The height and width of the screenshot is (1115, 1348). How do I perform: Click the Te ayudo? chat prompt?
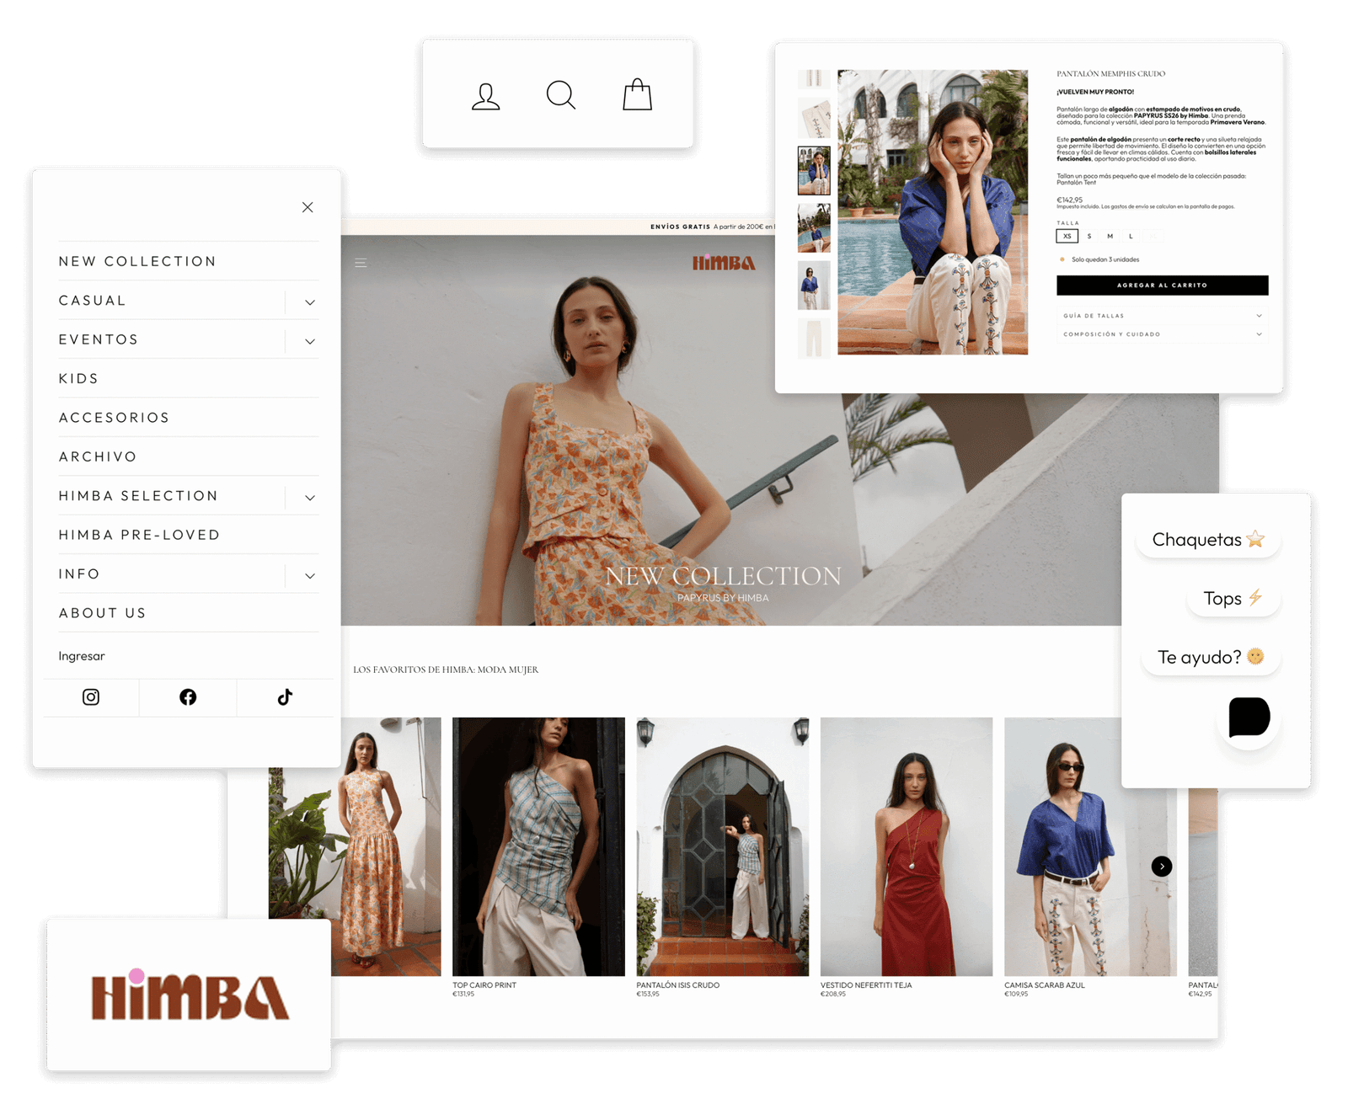(x=1211, y=658)
